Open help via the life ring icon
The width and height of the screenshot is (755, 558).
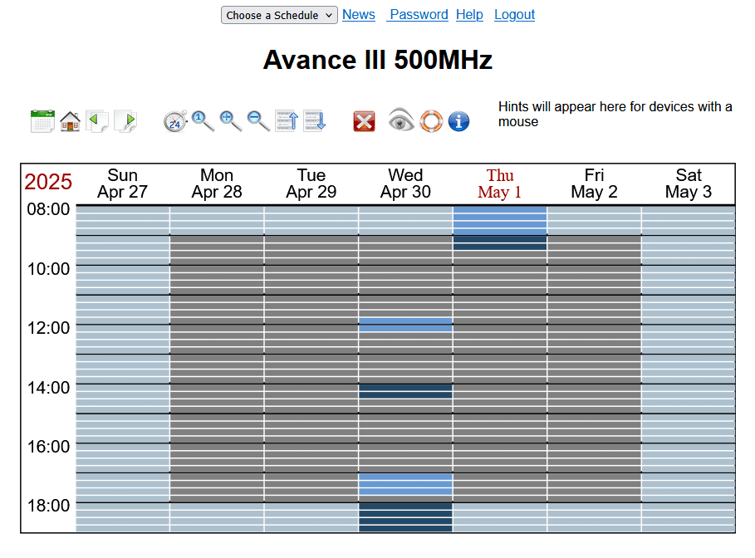430,121
